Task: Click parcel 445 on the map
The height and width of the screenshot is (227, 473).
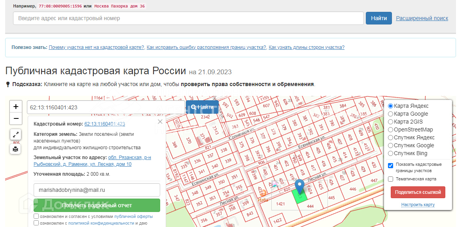Action: 331,198
